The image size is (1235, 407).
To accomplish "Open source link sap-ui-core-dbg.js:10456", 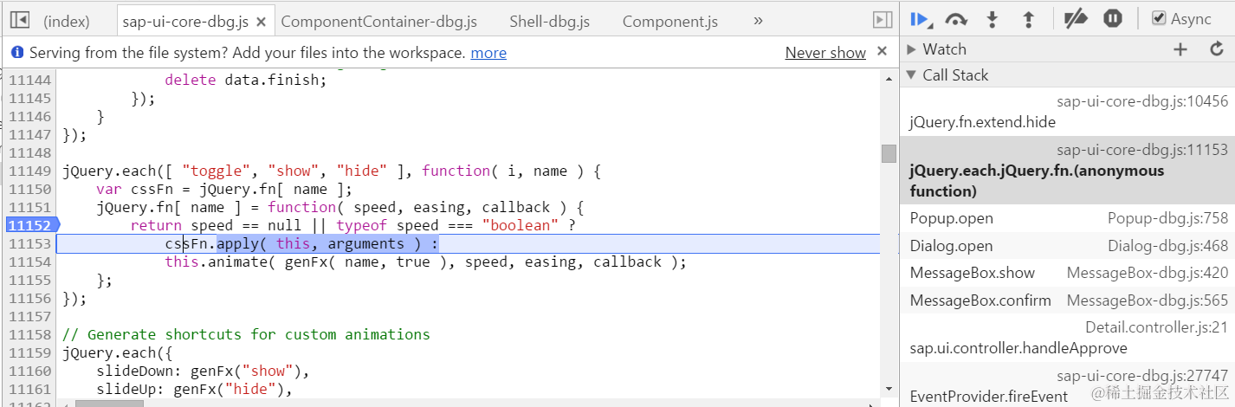I will (1142, 101).
